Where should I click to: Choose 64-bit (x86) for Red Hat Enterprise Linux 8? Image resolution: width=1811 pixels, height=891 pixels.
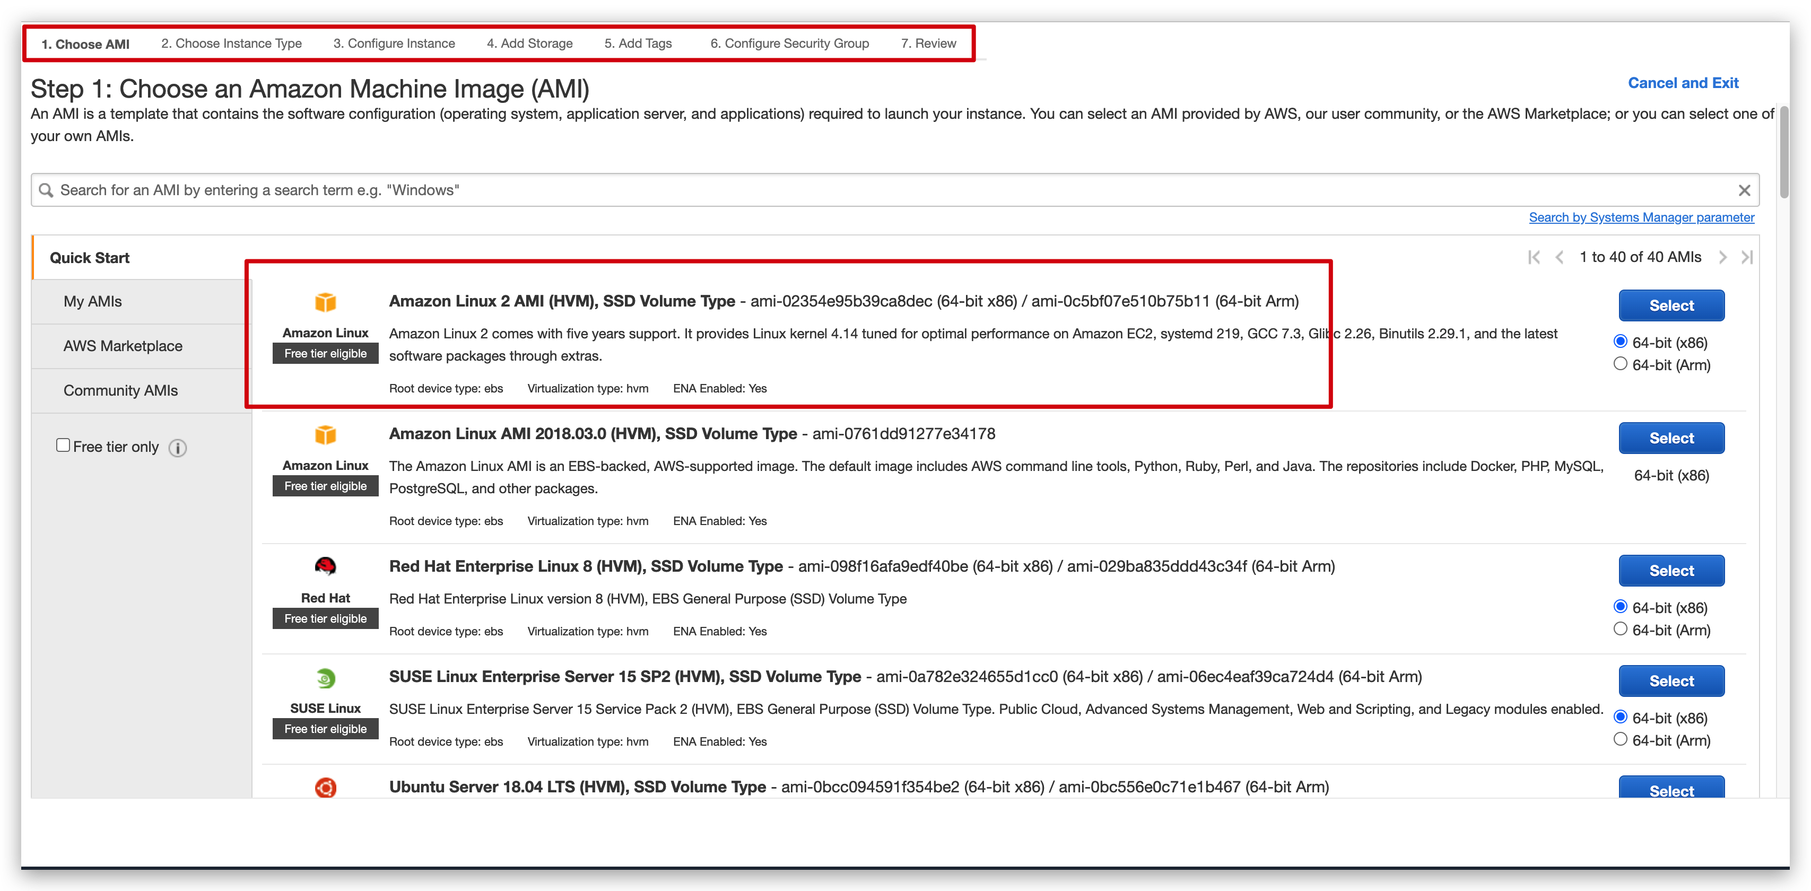1621,606
